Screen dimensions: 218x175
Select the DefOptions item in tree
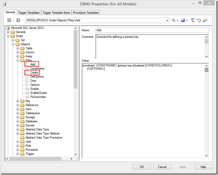tap(37, 77)
